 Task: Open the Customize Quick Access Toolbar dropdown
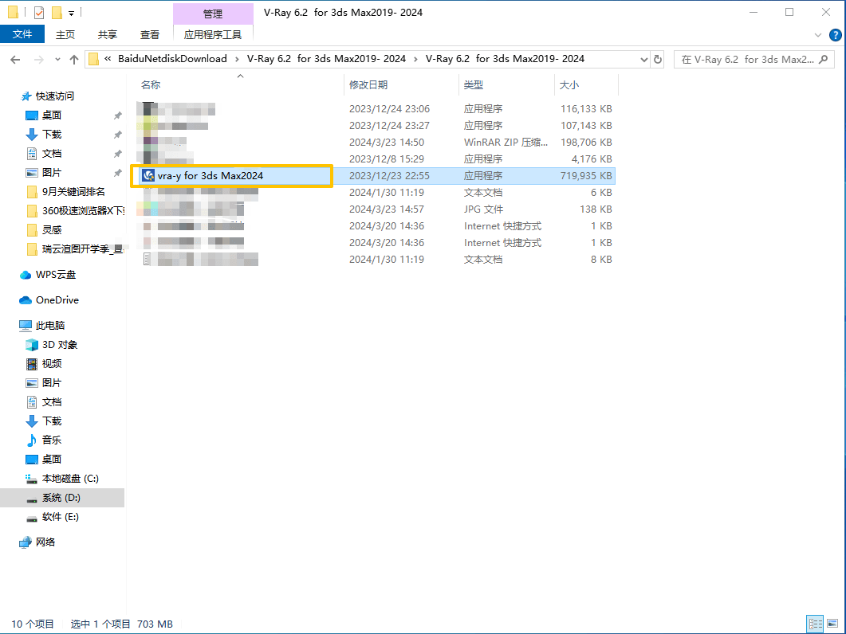click(71, 13)
